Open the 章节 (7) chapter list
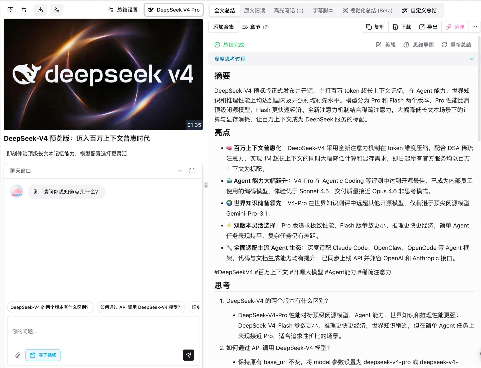Screen dimensions: 481x368 pyautogui.click(x=255, y=27)
